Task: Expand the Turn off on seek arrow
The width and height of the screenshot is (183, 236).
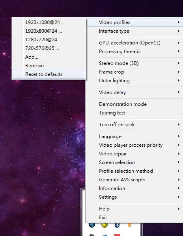Action: pos(179,125)
